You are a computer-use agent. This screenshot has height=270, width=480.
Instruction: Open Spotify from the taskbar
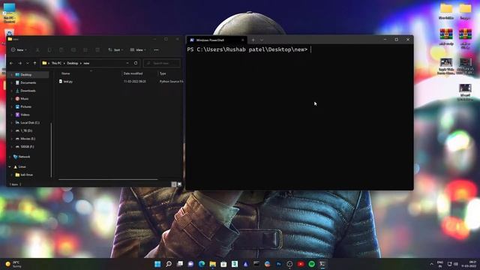(312, 264)
